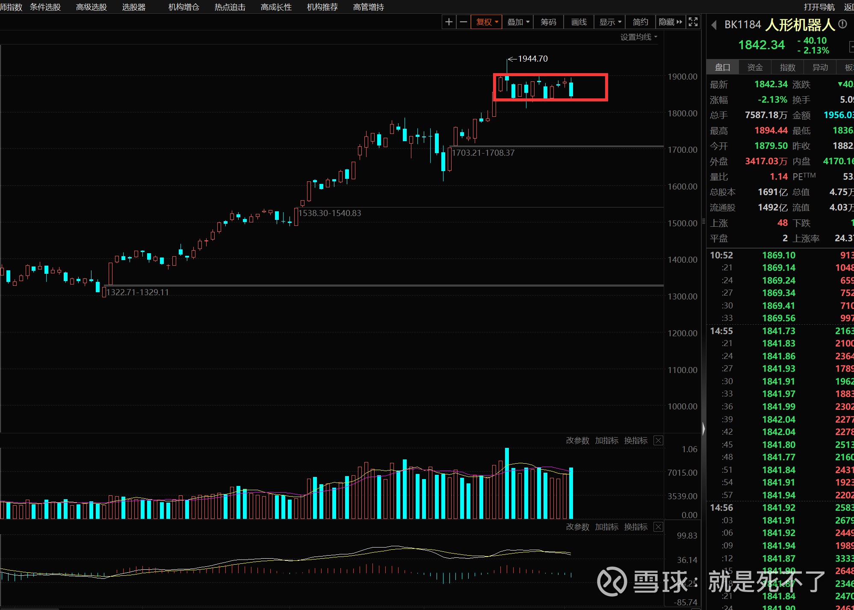The width and height of the screenshot is (854, 610).
Task: Toggle the 画线 drawing tools
Action: pyautogui.click(x=579, y=22)
